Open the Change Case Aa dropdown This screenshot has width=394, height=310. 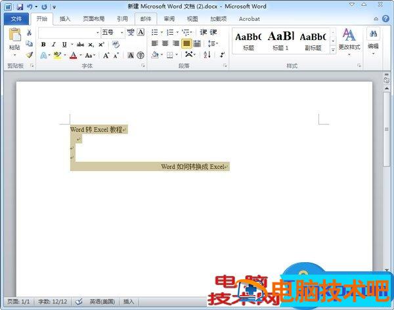[90, 56]
